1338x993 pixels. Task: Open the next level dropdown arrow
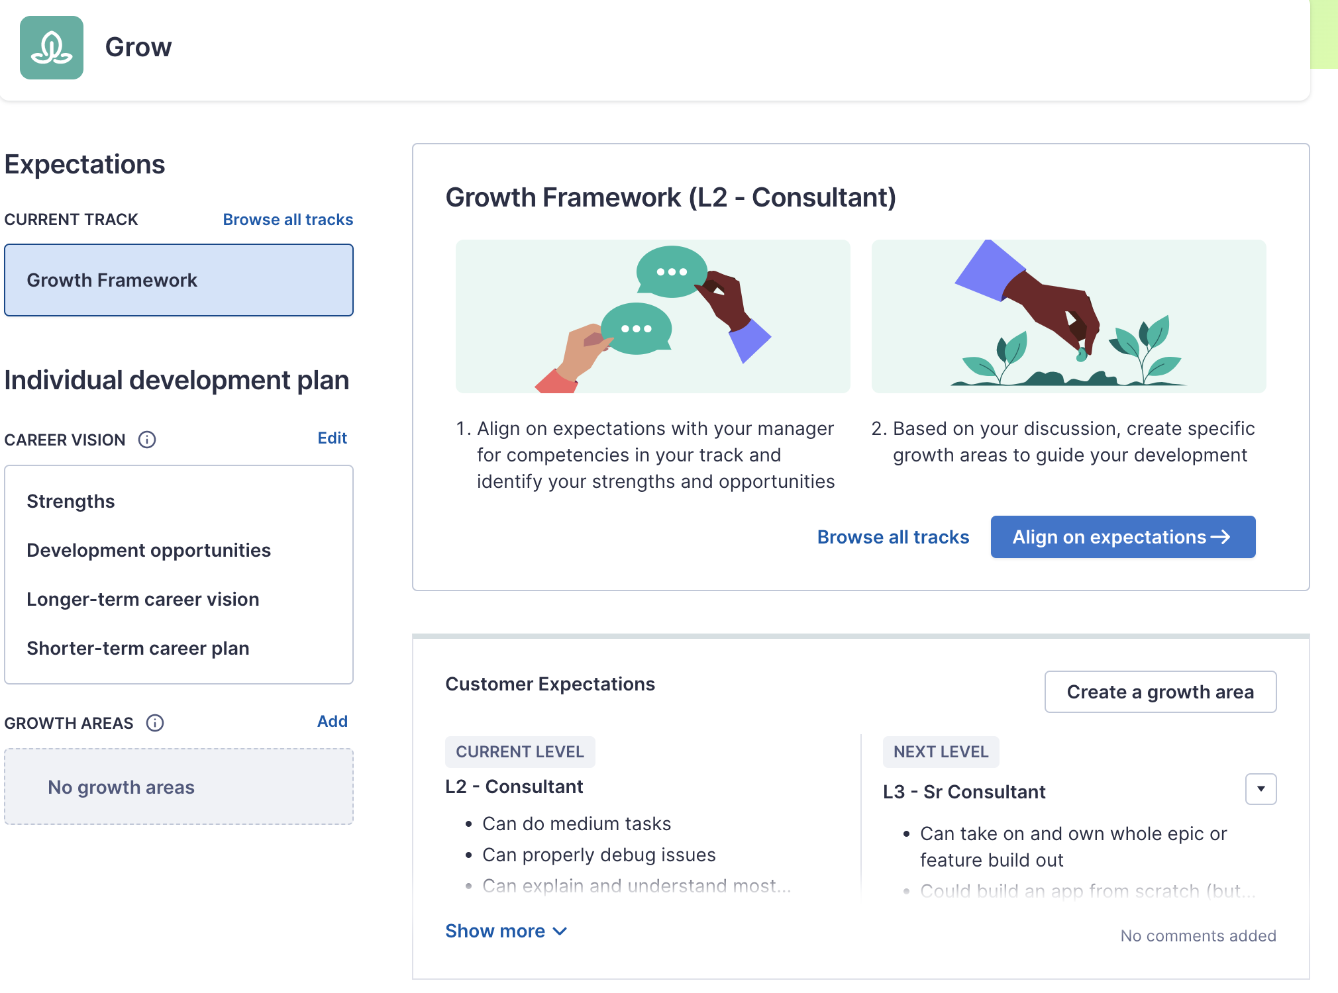pos(1261,789)
